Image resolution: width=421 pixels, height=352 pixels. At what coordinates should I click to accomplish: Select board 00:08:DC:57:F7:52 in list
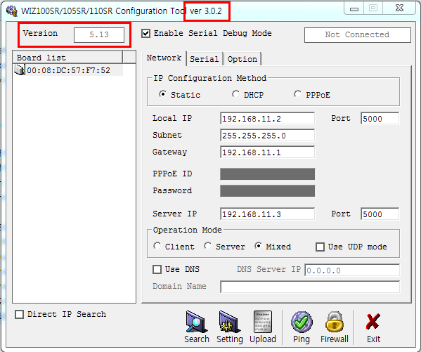pyautogui.click(x=68, y=70)
